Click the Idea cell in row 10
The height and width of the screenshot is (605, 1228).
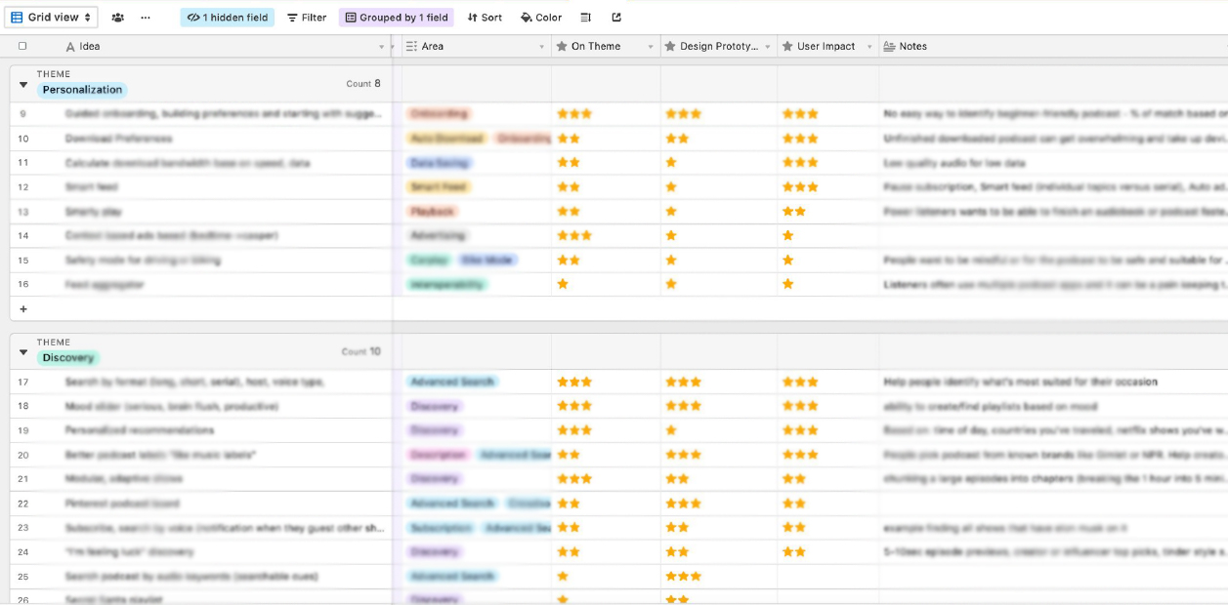coord(228,139)
